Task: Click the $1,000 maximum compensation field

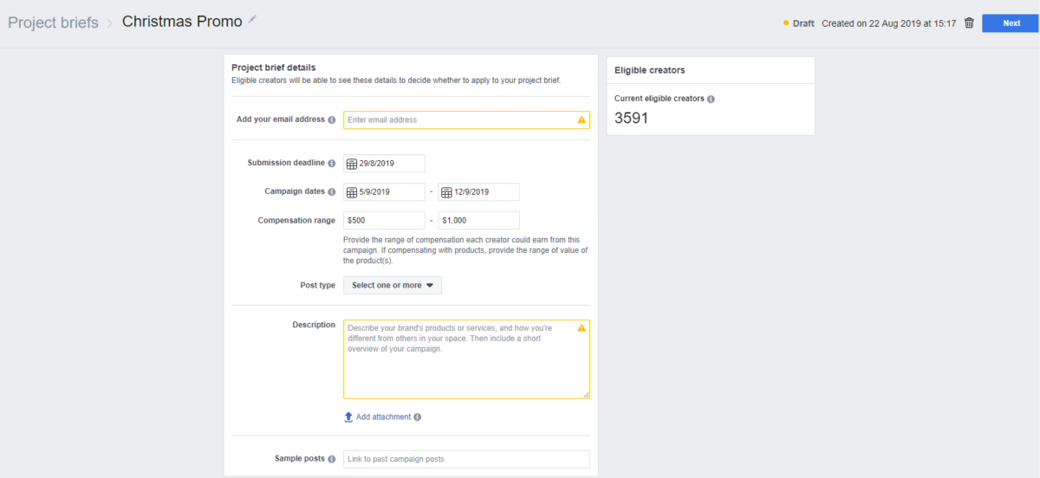Action: (479, 221)
